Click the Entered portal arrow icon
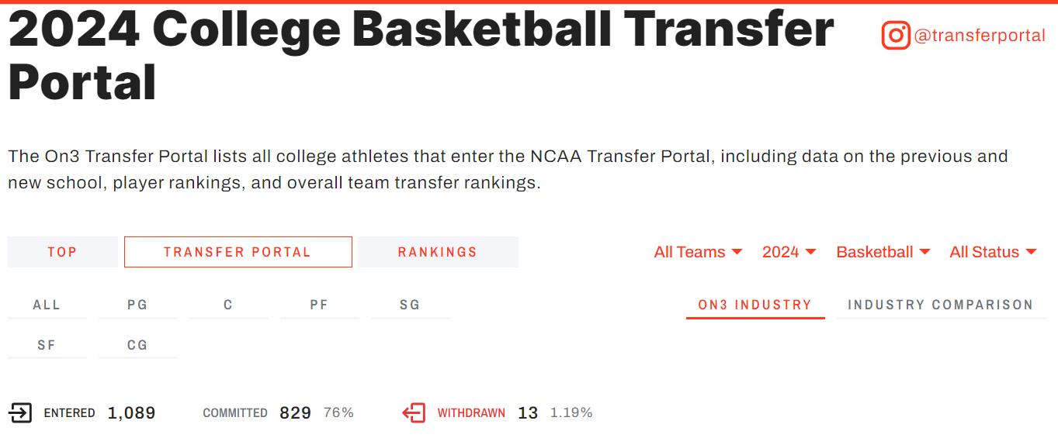1058x438 pixels. pyautogui.click(x=20, y=413)
